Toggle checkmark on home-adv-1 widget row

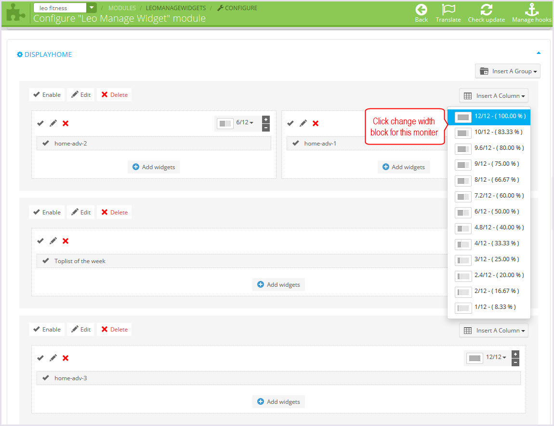tap(296, 143)
